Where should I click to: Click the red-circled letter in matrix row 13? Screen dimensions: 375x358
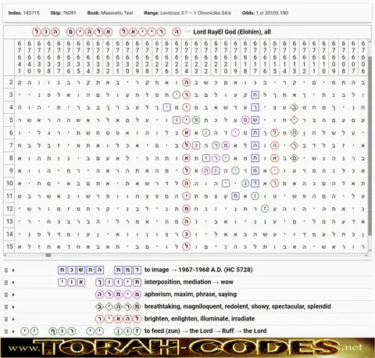click(x=186, y=221)
